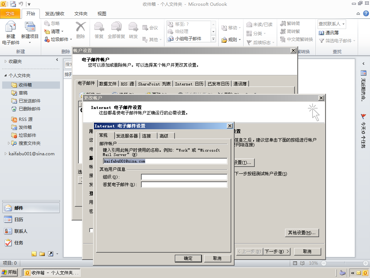Click Next (下一步) in Change Account dialog
The image size is (370, 278).
click(277, 252)
